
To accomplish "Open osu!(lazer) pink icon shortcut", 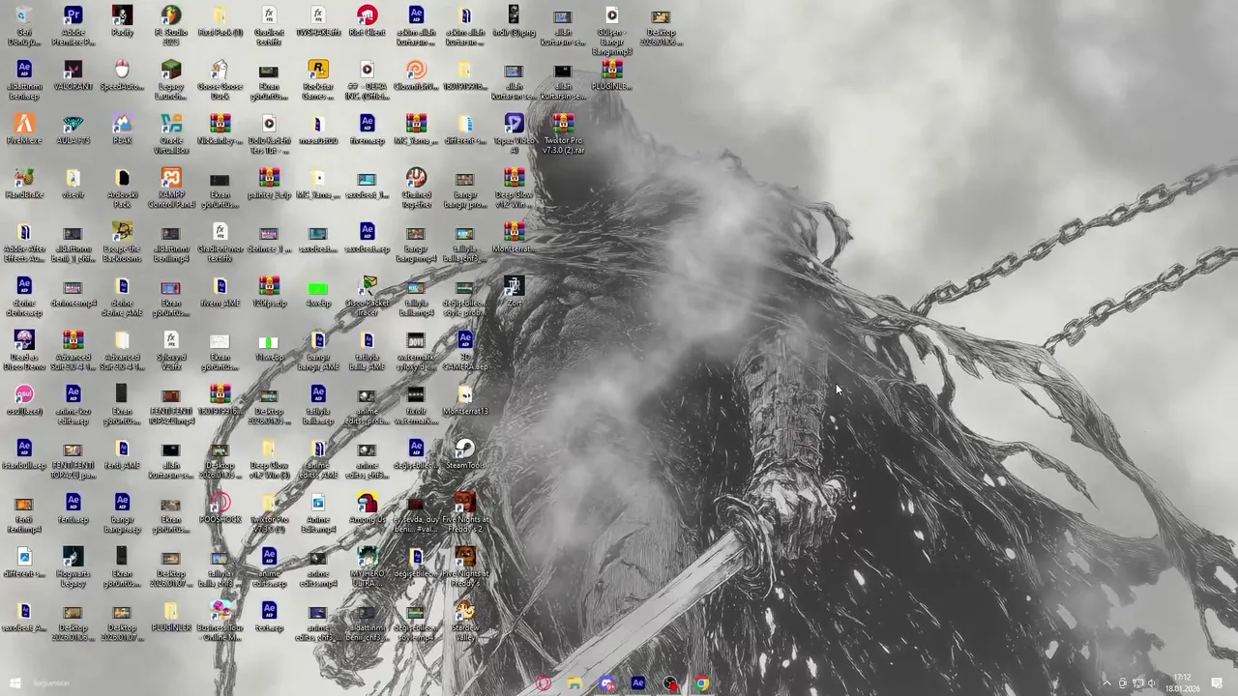I will coord(24,400).
